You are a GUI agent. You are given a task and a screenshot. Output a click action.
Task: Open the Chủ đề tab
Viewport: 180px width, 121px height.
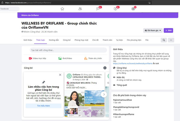tap(95, 40)
